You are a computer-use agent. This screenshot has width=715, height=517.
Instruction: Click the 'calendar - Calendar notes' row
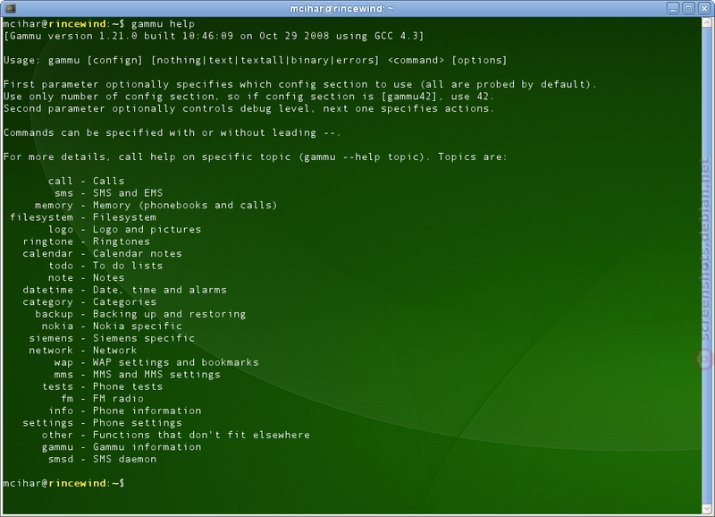102,254
